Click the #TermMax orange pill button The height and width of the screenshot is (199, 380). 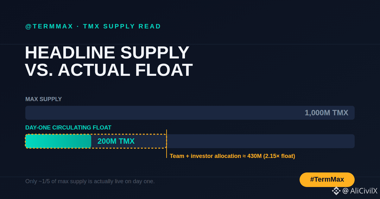pos(327,180)
